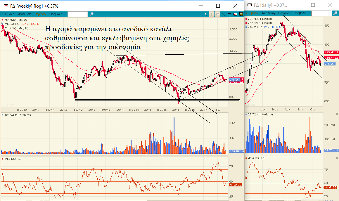This screenshot has height=201, width=339.
Task: Activate the crosshair tool in weekly toolbar
Action: pos(212,14)
